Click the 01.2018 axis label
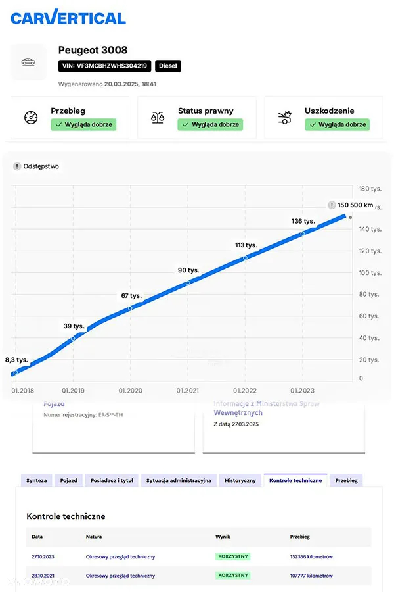 pos(22,391)
